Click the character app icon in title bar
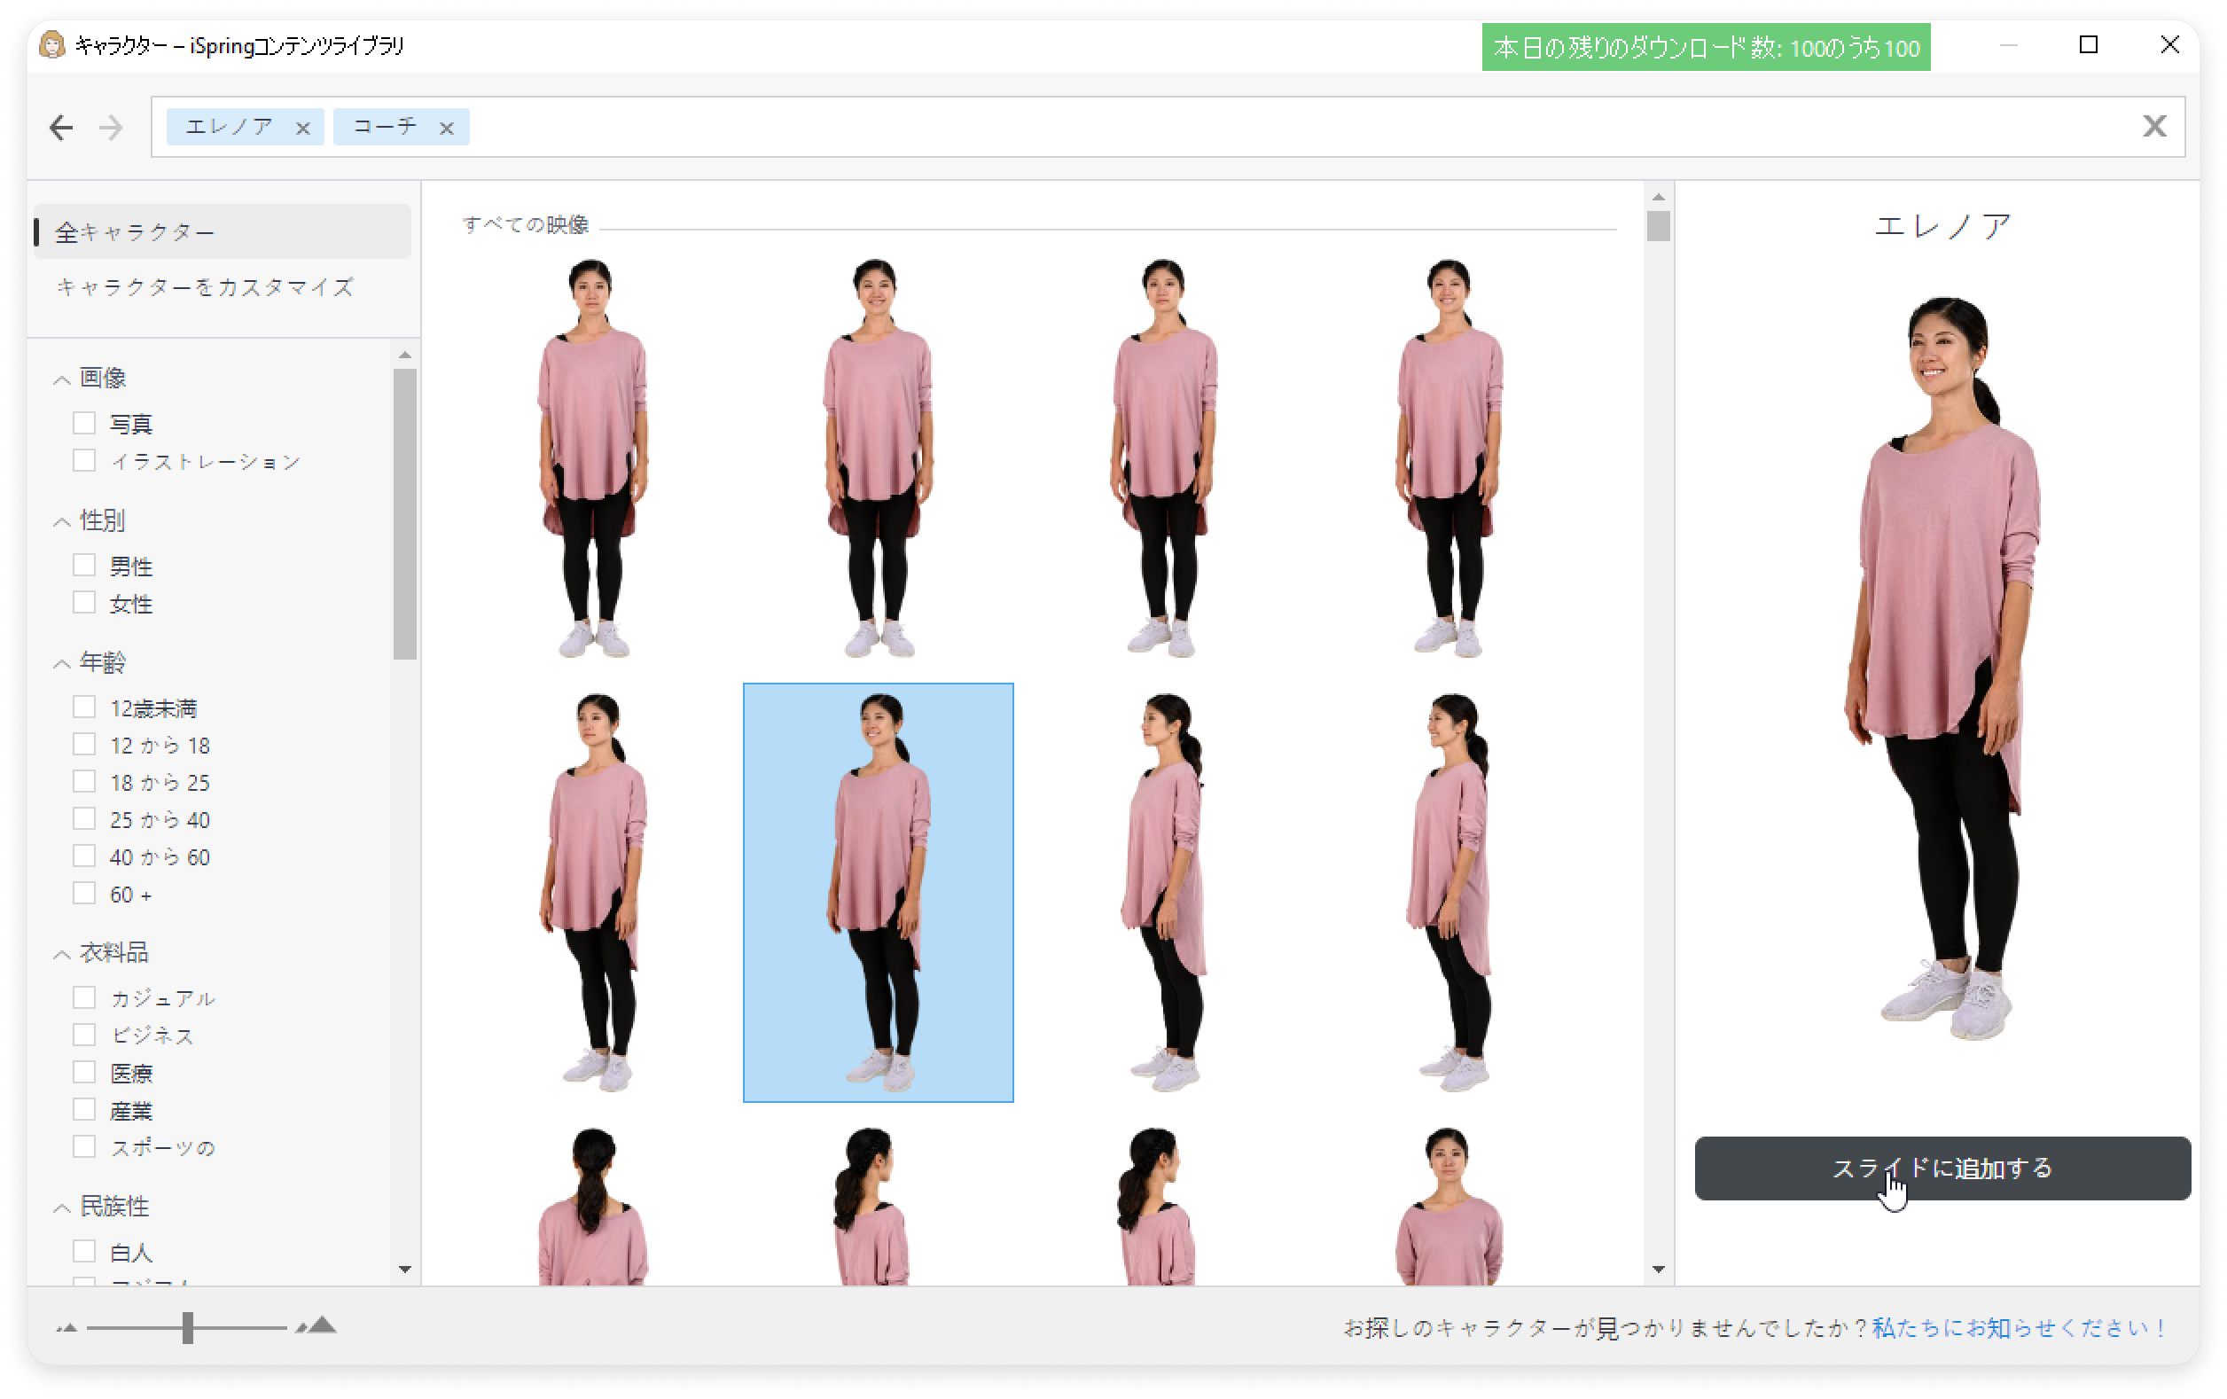 pos(51,45)
